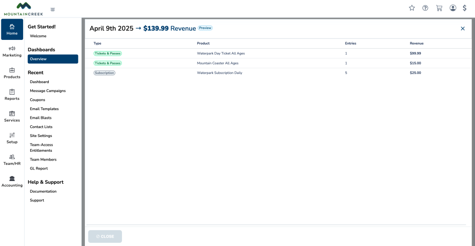
Task: Open the Support help link
Action: point(37,200)
